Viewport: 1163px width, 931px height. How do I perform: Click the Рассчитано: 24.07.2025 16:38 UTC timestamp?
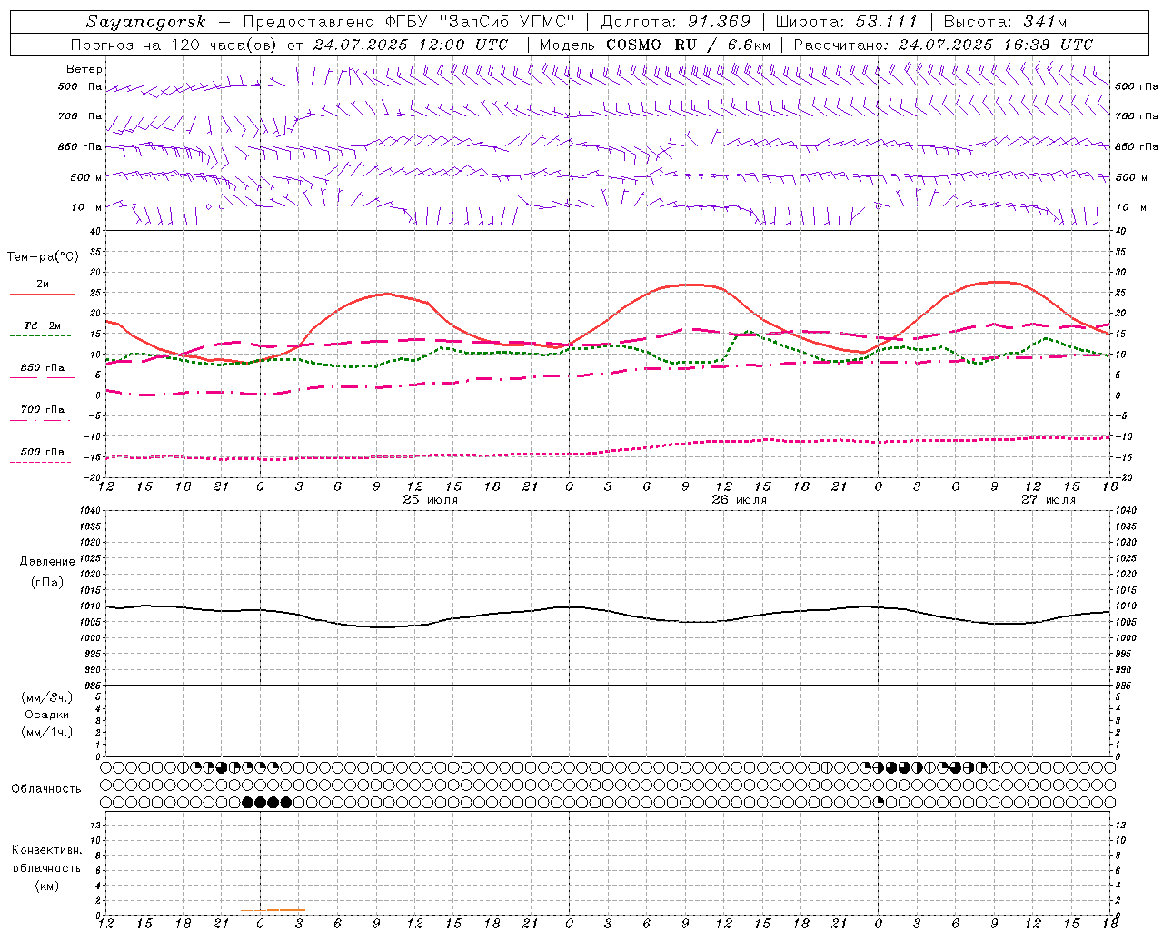(943, 45)
